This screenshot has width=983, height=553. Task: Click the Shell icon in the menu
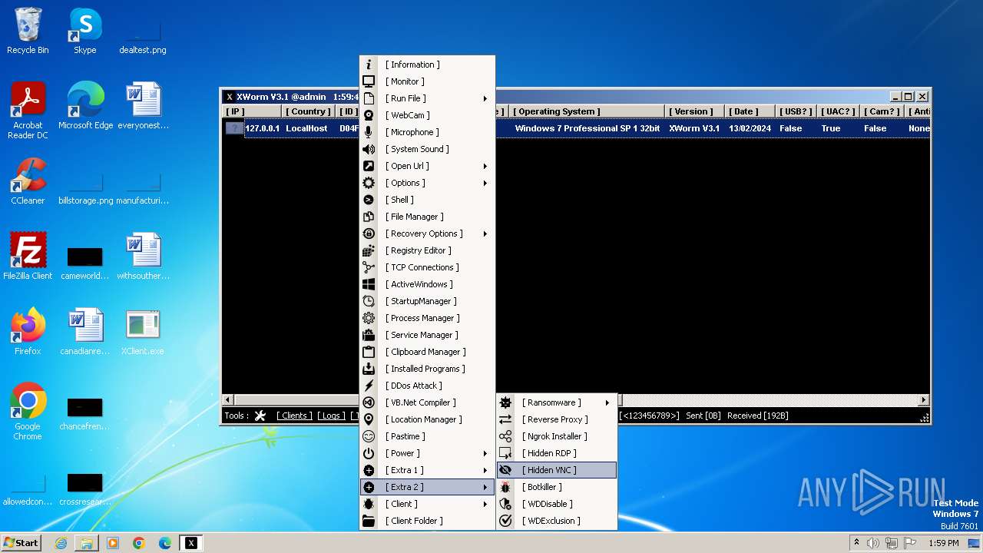369,200
